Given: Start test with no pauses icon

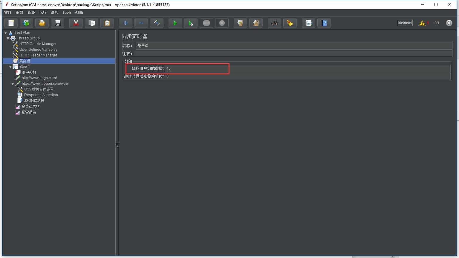Looking at the screenshot, I should [x=191, y=23].
